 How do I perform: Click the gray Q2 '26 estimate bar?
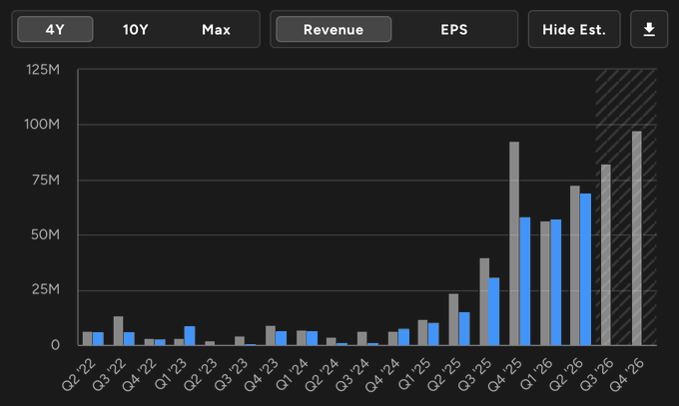pyautogui.click(x=574, y=265)
